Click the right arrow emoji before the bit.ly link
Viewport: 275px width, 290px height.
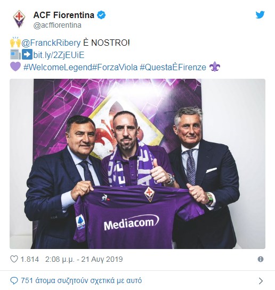pos(27,54)
